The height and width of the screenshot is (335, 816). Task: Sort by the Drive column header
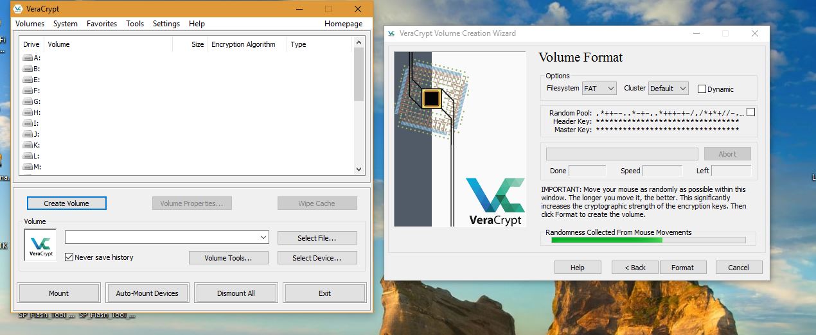(32, 44)
